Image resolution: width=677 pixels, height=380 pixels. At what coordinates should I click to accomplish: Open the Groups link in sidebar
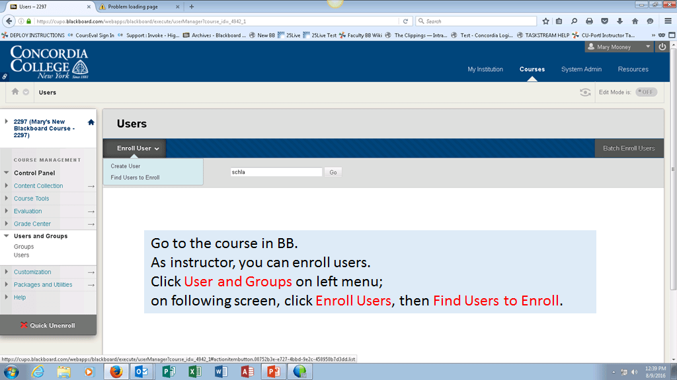(x=24, y=247)
